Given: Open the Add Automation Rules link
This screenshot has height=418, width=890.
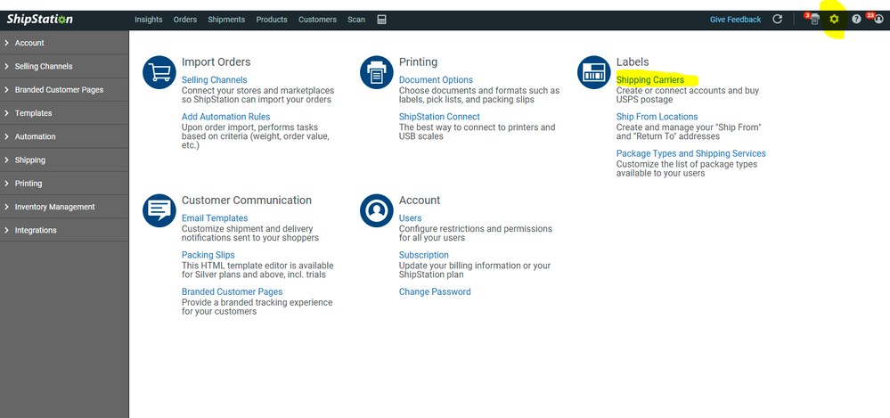Looking at the screenshot, I should click(x=225, y=117).
